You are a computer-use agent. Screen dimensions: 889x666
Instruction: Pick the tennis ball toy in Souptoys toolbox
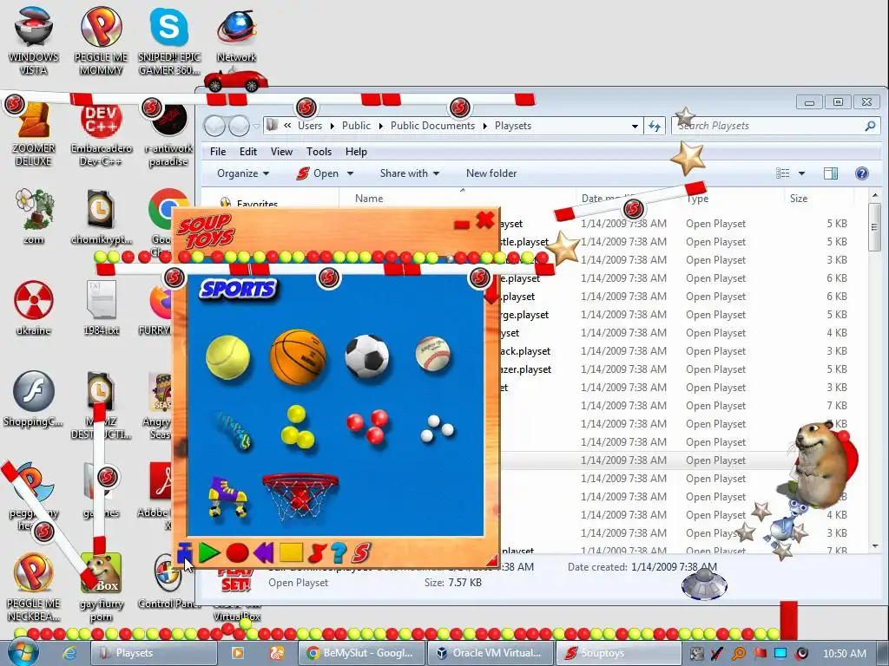(228, 356)
